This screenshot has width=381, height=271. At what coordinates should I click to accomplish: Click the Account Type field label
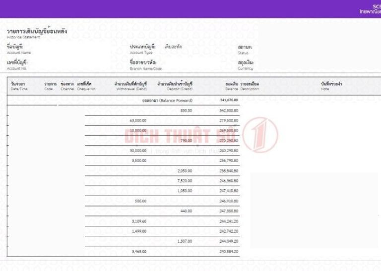point(142,49)
